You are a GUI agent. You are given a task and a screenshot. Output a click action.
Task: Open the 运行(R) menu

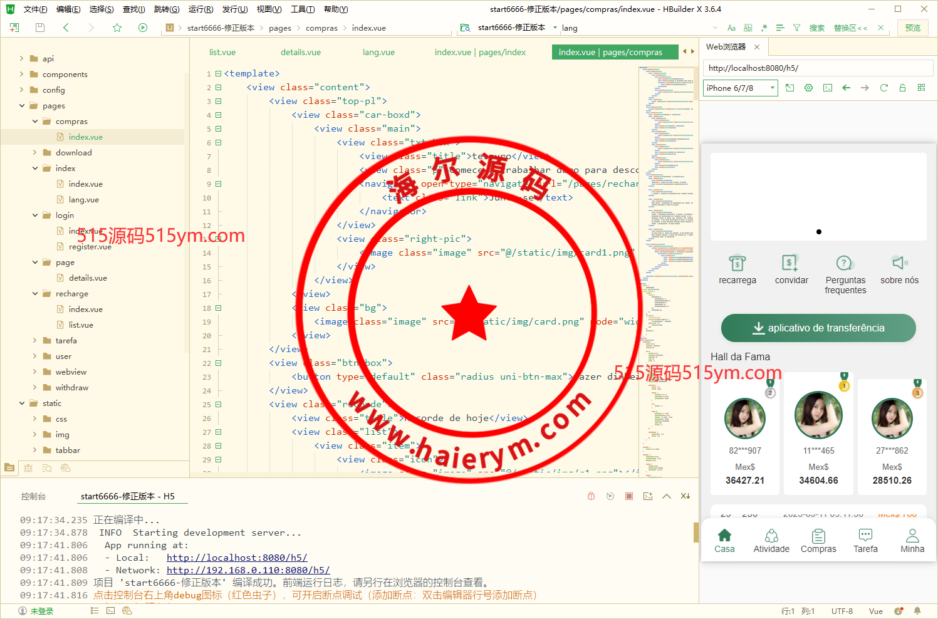[x=200, y=9]
